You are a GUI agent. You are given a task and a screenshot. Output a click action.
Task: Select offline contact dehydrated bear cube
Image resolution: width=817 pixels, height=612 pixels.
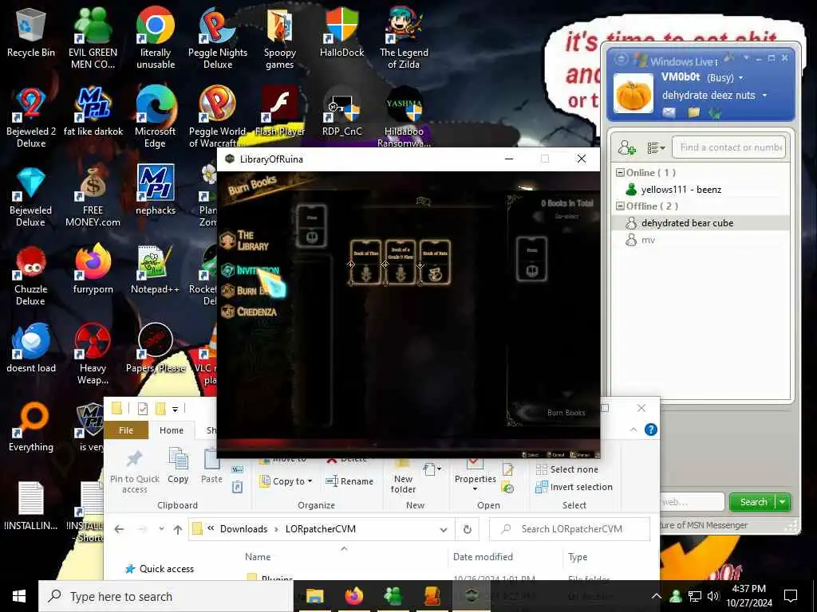click(700, 223)
